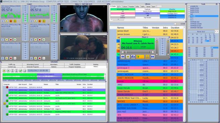220x123 pixels.
Task: Check the WinMedia Canada tool checkbox
Action: point(189,24)
